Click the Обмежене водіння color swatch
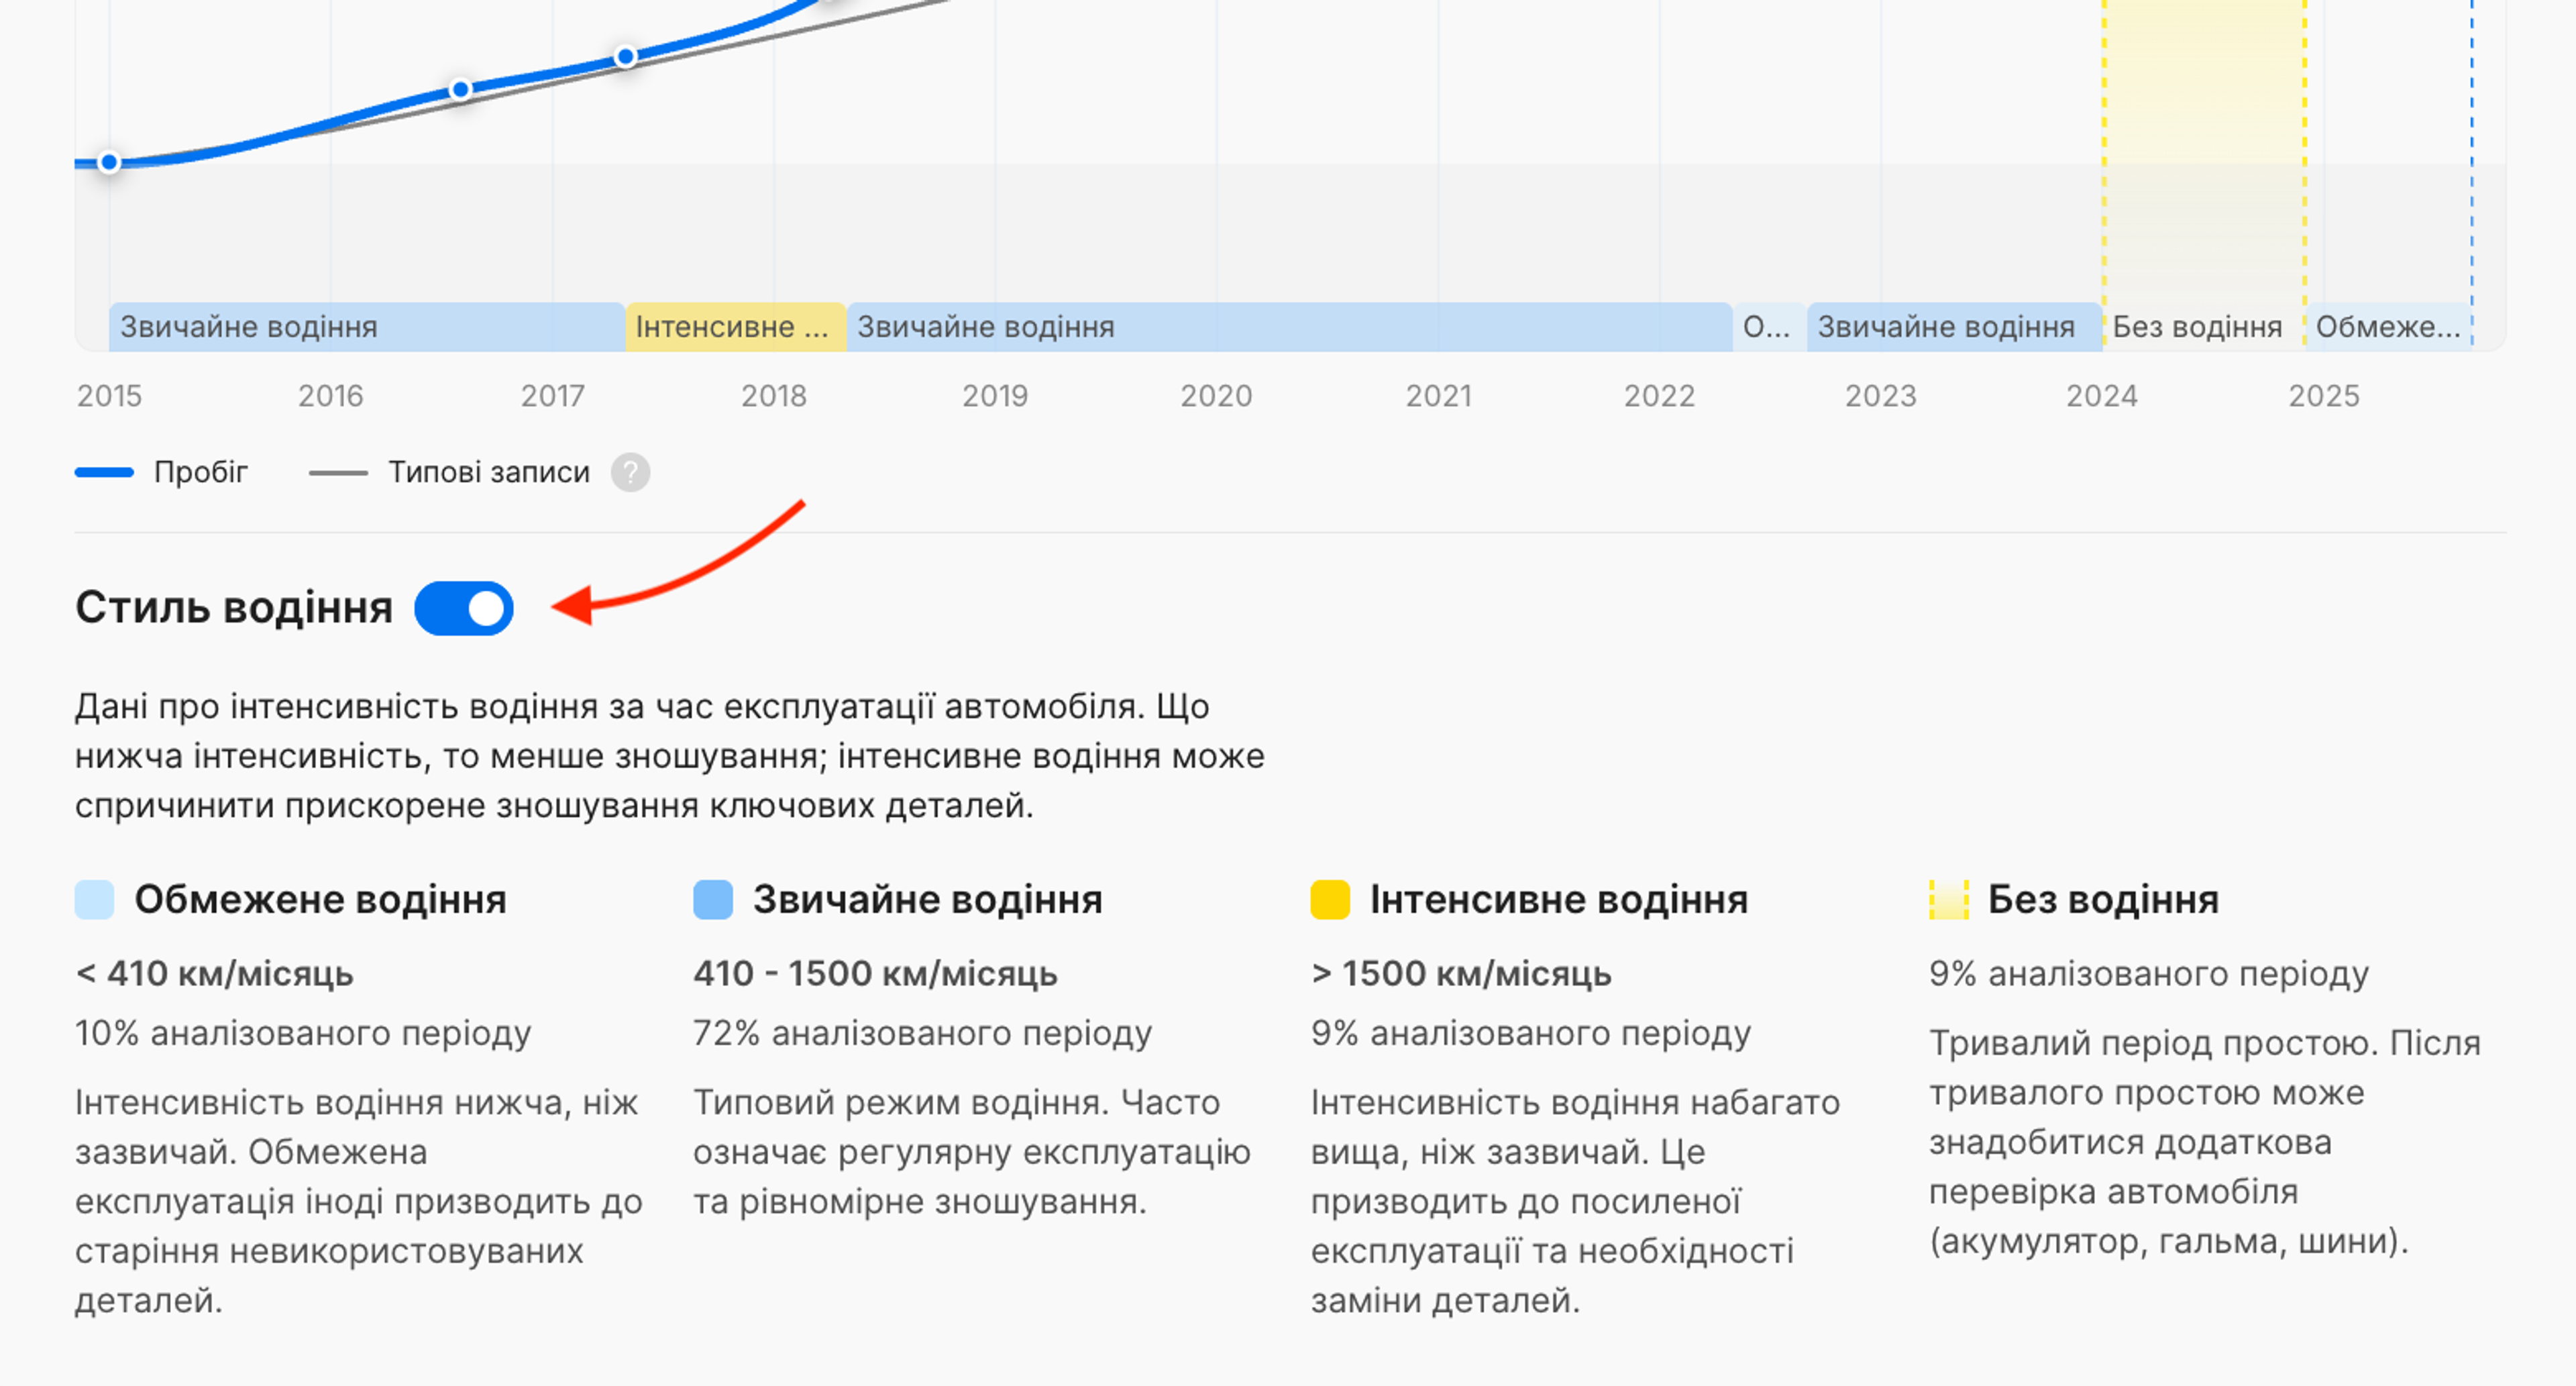The height and width of the screenshot is (1386, 2576). tap(94, 899)
